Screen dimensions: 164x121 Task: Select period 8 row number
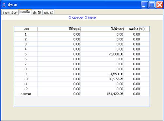25,69
